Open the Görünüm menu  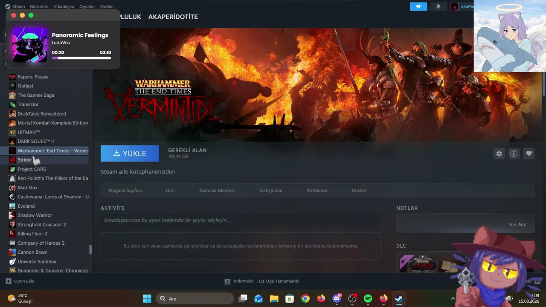[x=39, y=6]
